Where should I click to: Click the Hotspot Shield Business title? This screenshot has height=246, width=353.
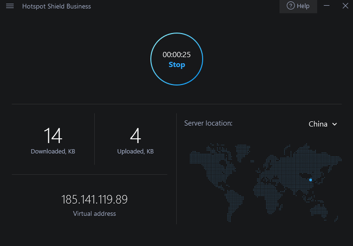[x=57, y=6]
